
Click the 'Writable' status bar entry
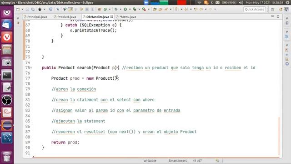150,160
